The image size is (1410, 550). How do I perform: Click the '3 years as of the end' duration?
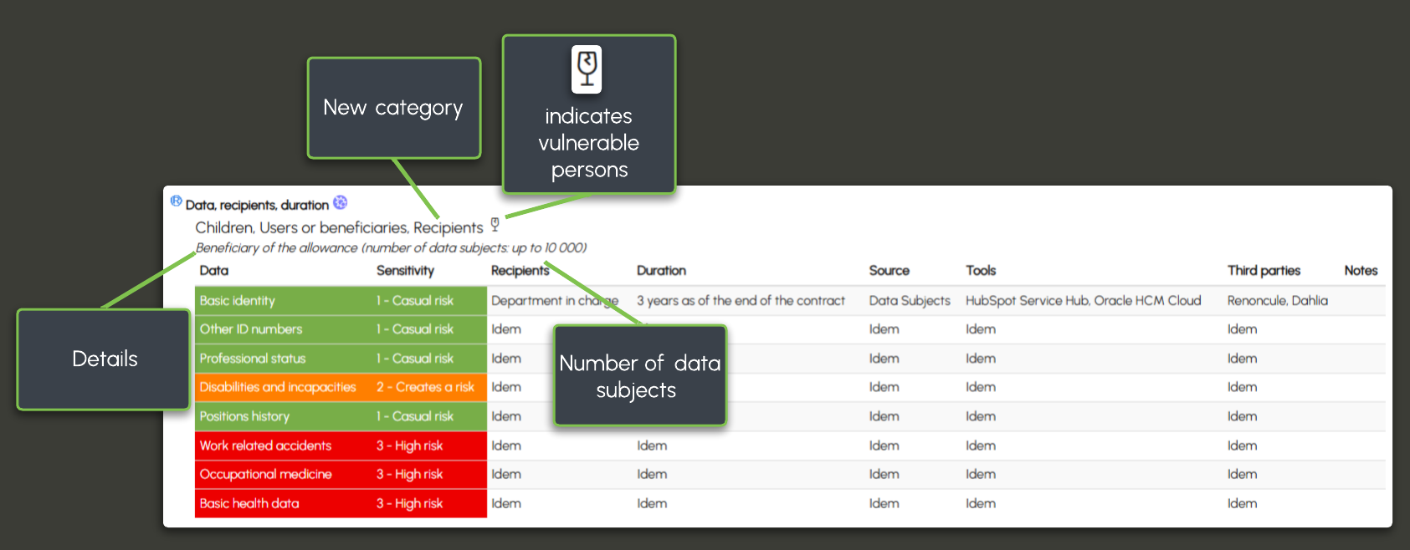coord(741,301)
